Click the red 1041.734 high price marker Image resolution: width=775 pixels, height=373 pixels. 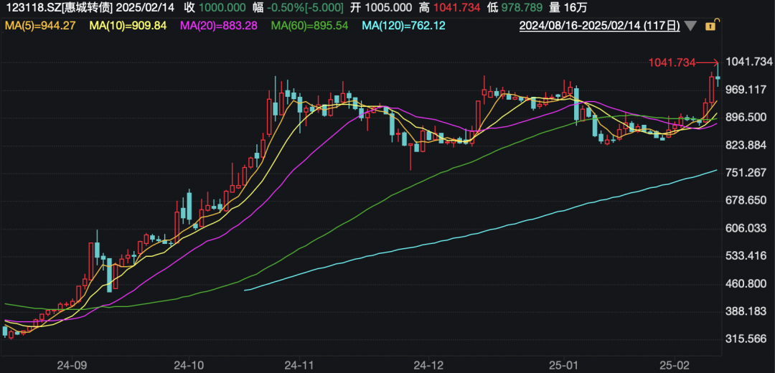click(x=672, y=63)
